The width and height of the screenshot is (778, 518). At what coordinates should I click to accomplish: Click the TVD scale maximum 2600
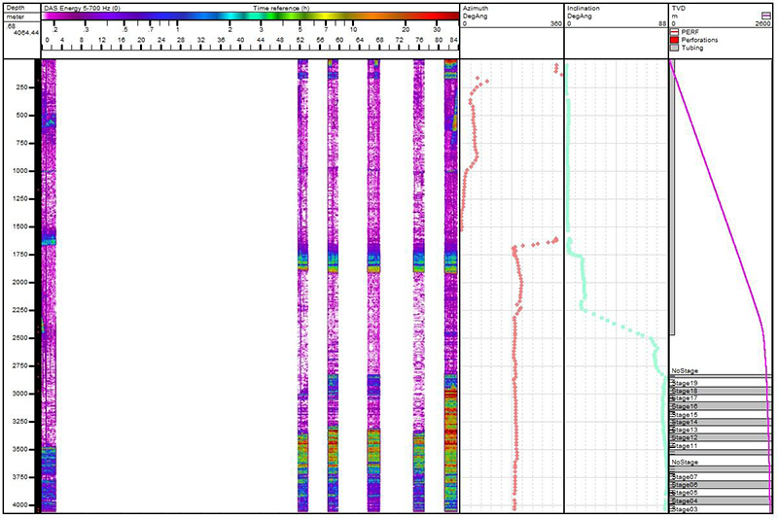pyautogui.click(x=763, y=23)
